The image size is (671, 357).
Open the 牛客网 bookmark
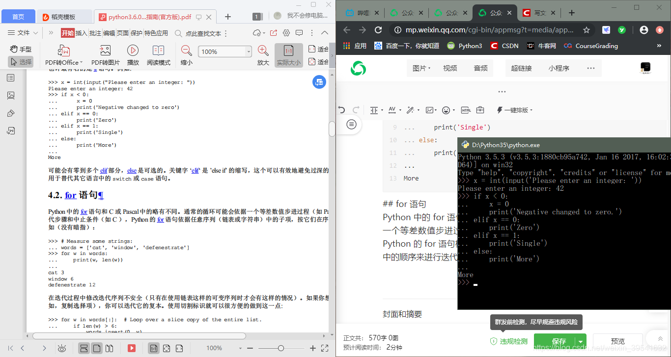click(541, 46)
